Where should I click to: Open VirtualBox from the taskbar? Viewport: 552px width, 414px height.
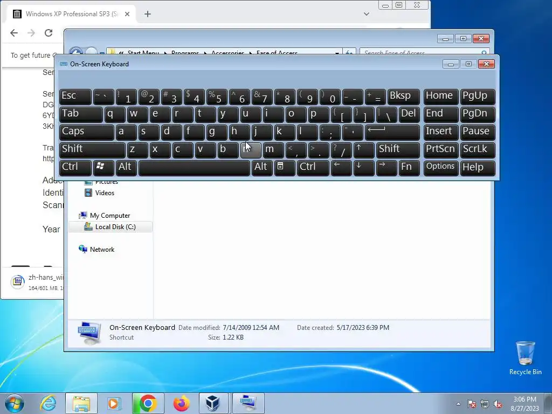[x=213, y=403]
